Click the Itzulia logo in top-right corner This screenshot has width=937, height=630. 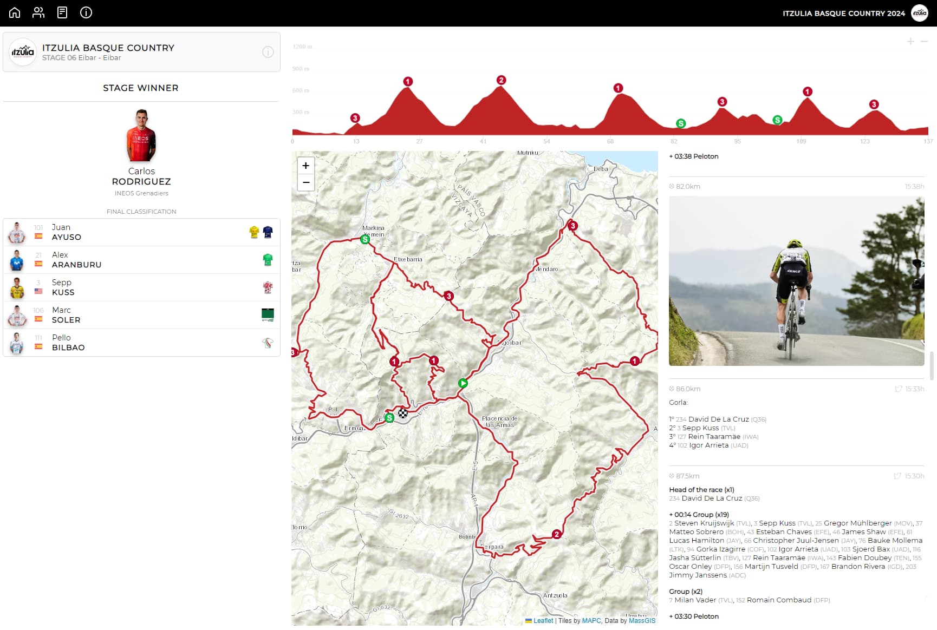point(920,13)
